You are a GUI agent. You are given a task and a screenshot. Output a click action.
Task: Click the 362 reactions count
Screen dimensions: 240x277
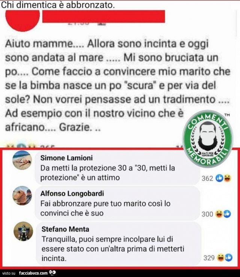(x=207, y=178)
